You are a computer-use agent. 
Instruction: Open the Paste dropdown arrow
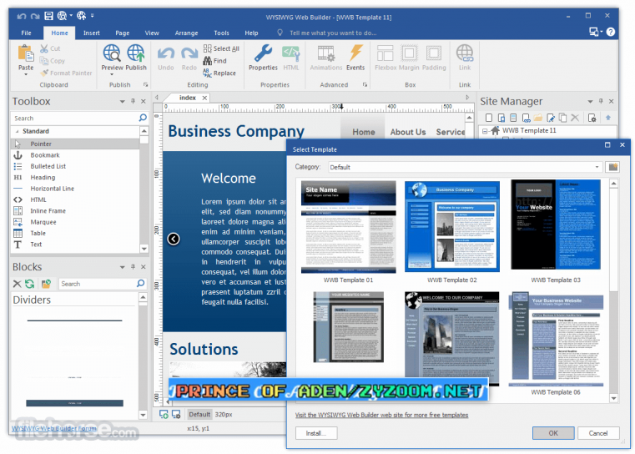coord(26,75)
